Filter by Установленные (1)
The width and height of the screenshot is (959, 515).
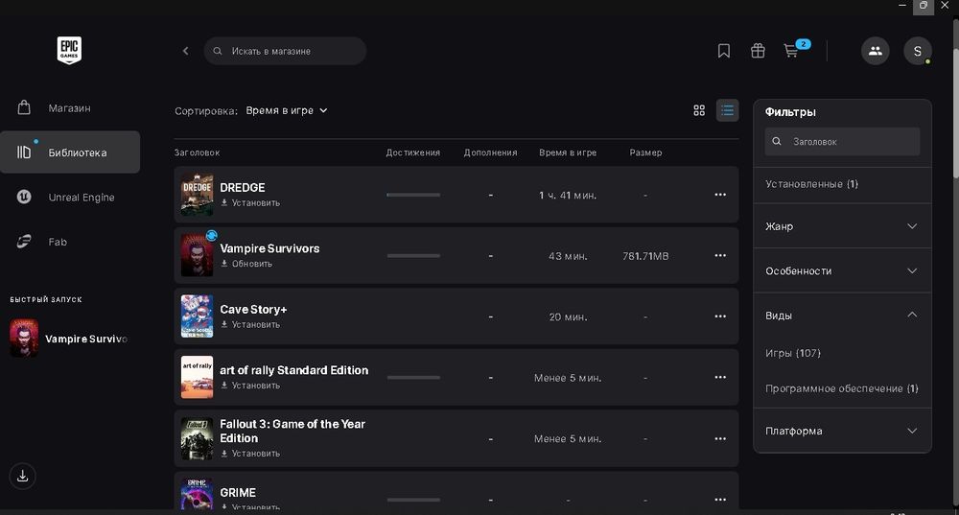(x=812, y=183)
